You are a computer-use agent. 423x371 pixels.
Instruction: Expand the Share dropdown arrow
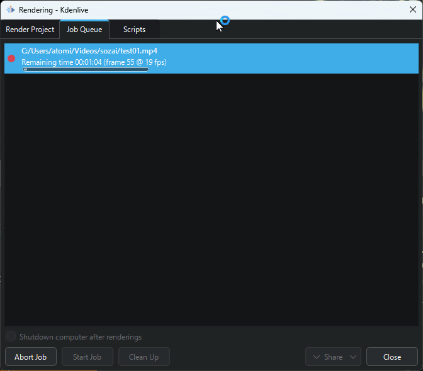354,357
